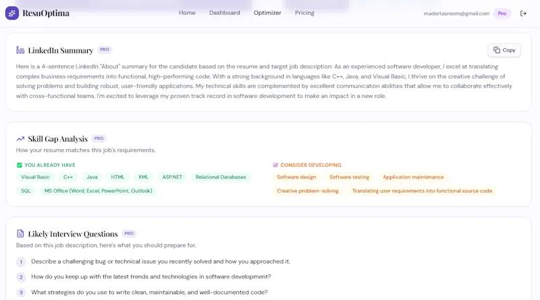Click 'How your resume matches this job's requirements'
This screenshot has height=300, width=540.
[x=86, y=150]
